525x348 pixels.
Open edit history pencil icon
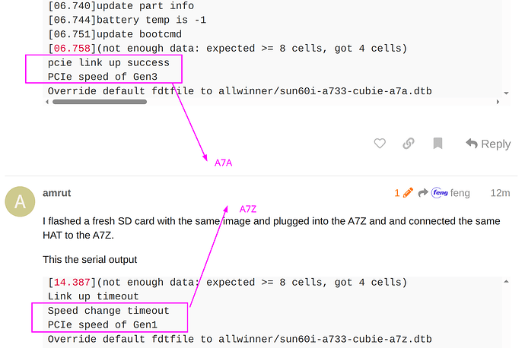coord(408,192)
